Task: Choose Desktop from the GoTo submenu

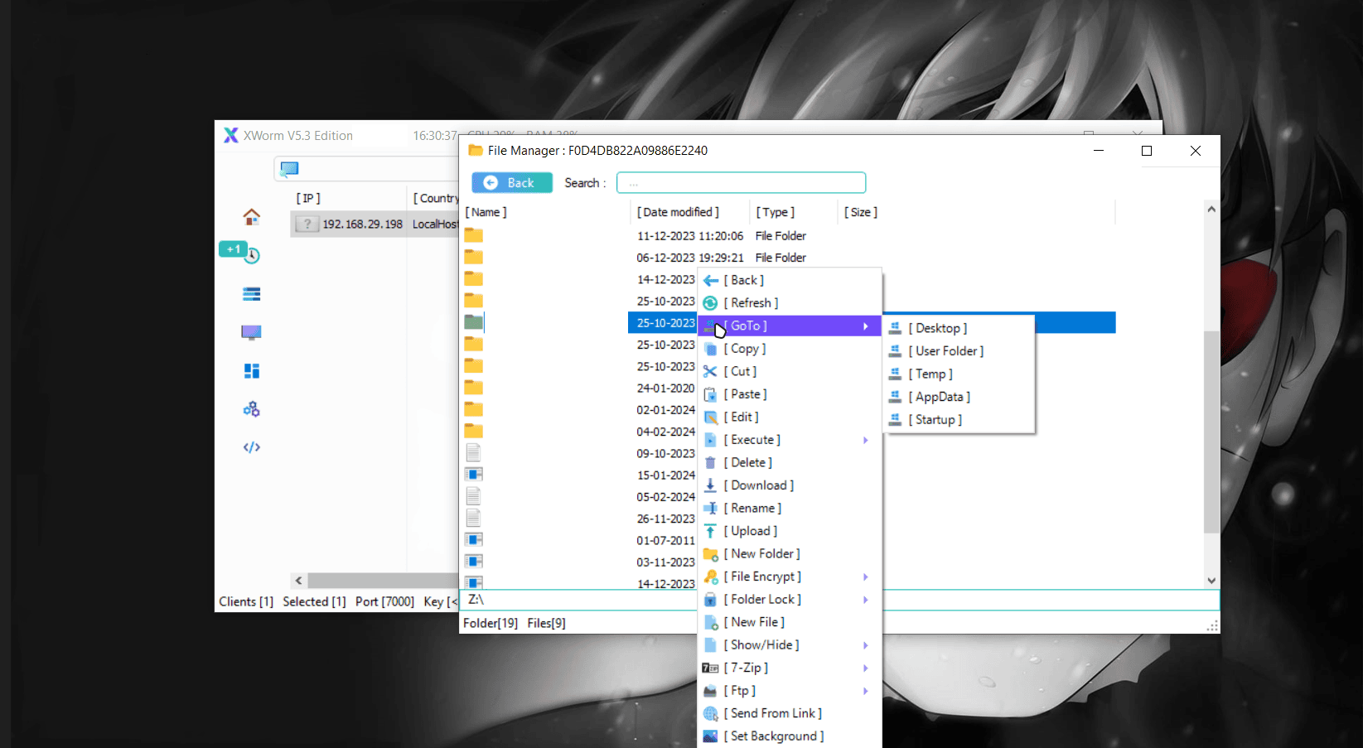Action: (959, 328)
